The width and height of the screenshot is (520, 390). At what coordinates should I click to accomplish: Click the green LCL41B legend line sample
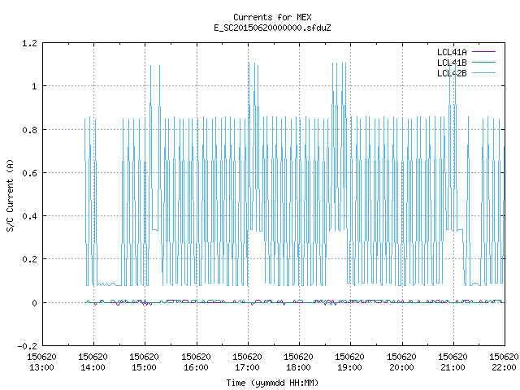tap(483, 62)
